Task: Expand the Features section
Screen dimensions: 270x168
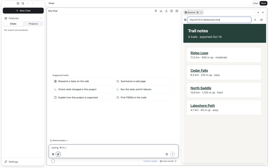Action: [23, 18]
